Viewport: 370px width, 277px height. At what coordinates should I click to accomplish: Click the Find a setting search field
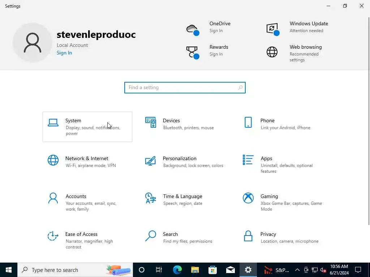tap(185, 88)
